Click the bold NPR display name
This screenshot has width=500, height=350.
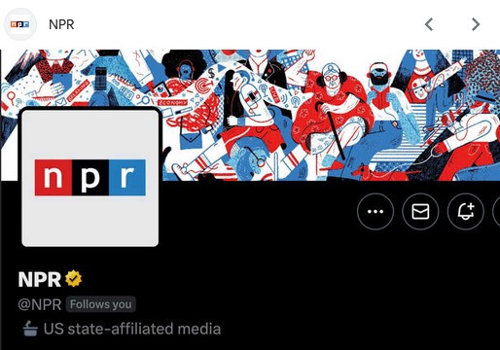[40, 279]
